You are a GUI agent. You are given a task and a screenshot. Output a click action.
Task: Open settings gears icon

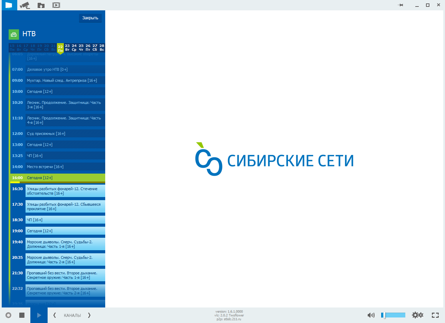(x=417, y=315)
